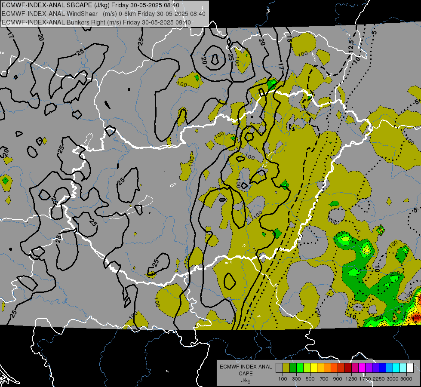The width and height of the screenshot is (421, 387).
Task: Select the bright magenta legend swatch
Action: pyautogui.click(x=362, y=368)
